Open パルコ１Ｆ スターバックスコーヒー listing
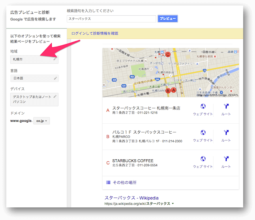Screen dimensions: 255x220 coord(144,132)
